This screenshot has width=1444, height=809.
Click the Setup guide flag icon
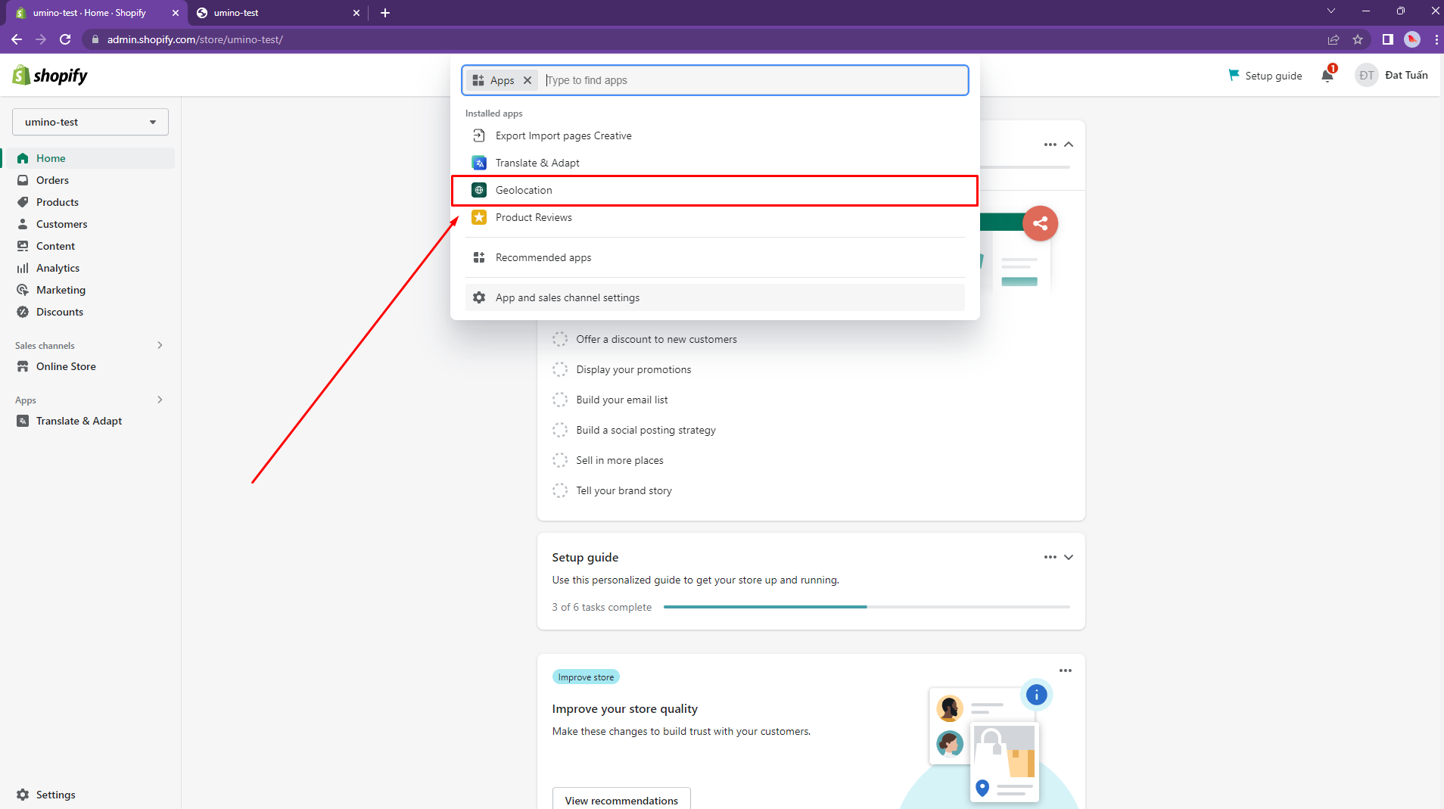pos(1234,75)
